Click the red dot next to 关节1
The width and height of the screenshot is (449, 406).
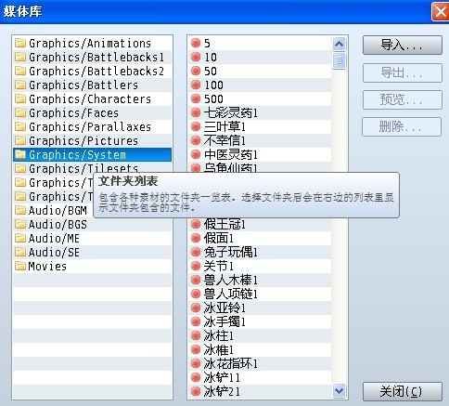196,266
